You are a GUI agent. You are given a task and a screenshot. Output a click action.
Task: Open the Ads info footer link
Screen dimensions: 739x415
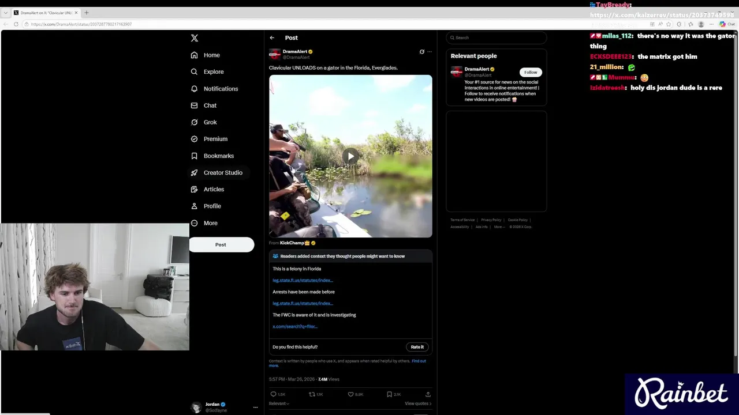click(x=482, y=227)
